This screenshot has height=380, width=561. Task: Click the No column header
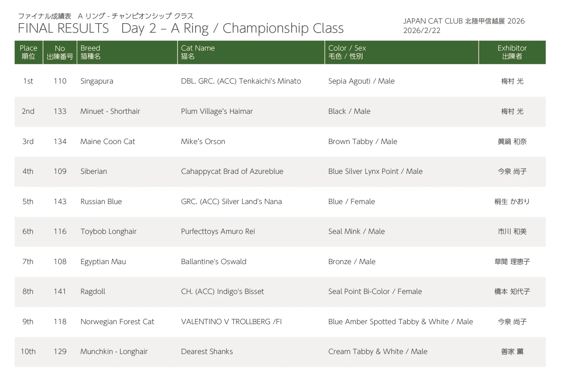[x=60, y=52]
